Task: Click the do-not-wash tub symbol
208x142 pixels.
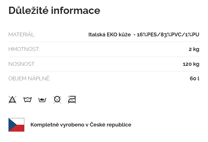Action: [x=27, y=100]
